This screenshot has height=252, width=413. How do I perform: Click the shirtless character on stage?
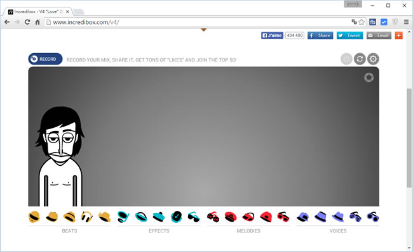coord(60,156)
